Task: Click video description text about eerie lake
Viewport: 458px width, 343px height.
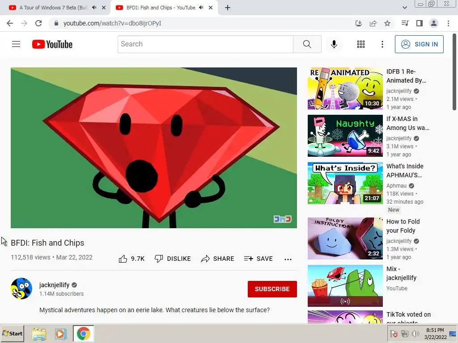Action: 154,310
